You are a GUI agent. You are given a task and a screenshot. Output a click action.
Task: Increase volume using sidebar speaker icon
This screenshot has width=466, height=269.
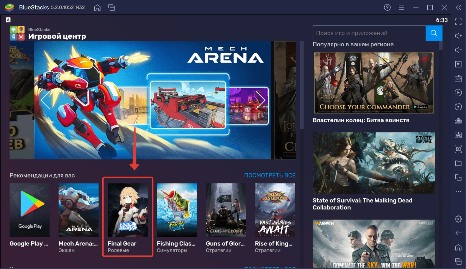click(x=458, y=36)
